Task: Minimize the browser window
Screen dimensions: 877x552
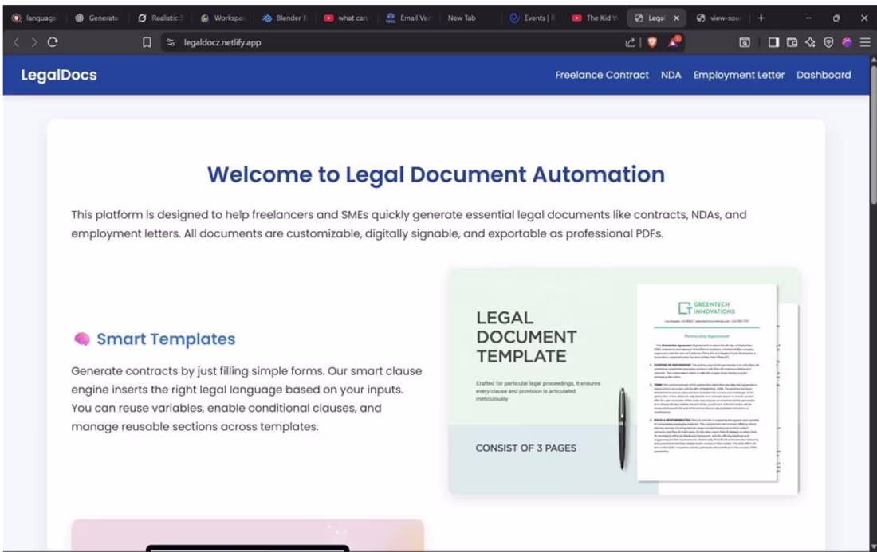Action: [808, 18]
